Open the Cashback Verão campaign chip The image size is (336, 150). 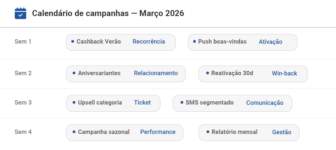coord(99,42)
